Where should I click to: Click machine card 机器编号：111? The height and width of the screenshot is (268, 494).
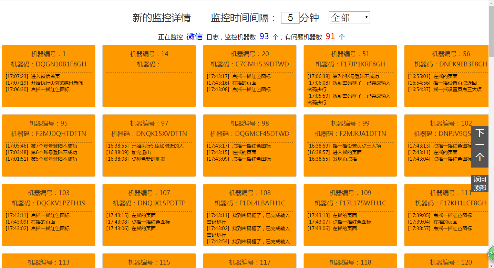[x=446, y=215]
